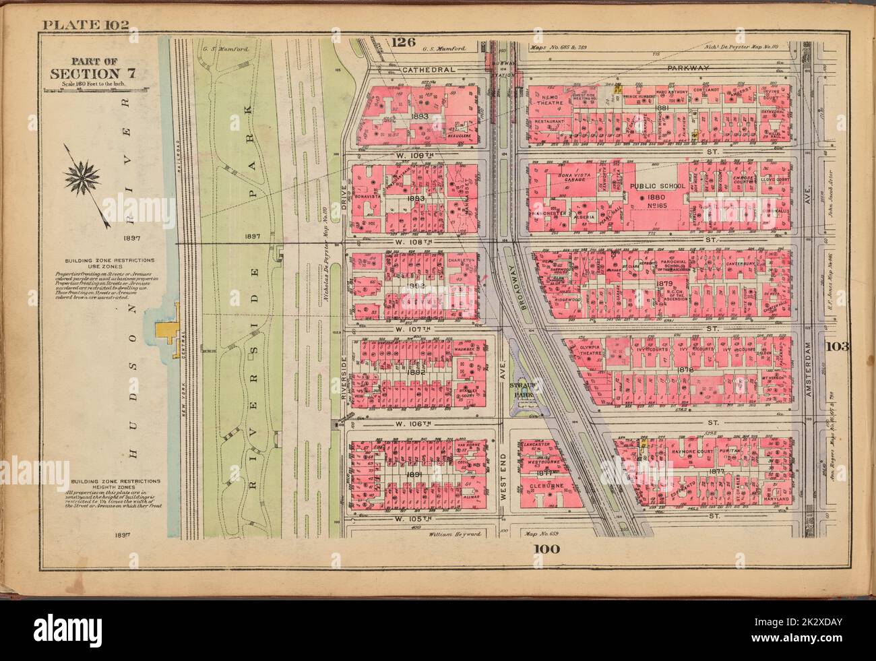The height and width of the screenshot is (661, 876).
Task: Click the 'William Heyward' owner name
Action: click(x=455, y=533)
